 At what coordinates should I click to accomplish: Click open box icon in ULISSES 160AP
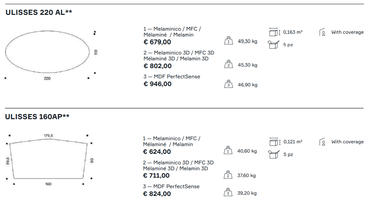point(273,154)
